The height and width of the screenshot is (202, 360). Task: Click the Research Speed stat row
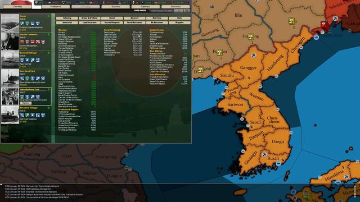[x=168, y=84]
